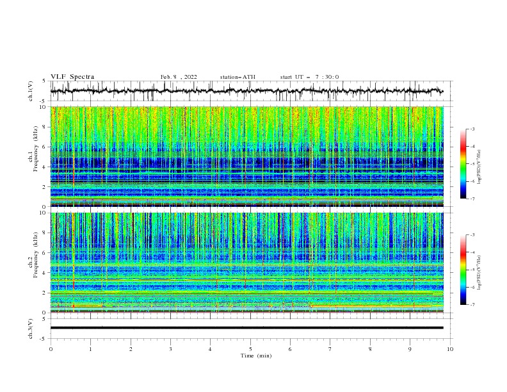
Task: Click the lower PSD color scale bar
Action: click(463, 270)
